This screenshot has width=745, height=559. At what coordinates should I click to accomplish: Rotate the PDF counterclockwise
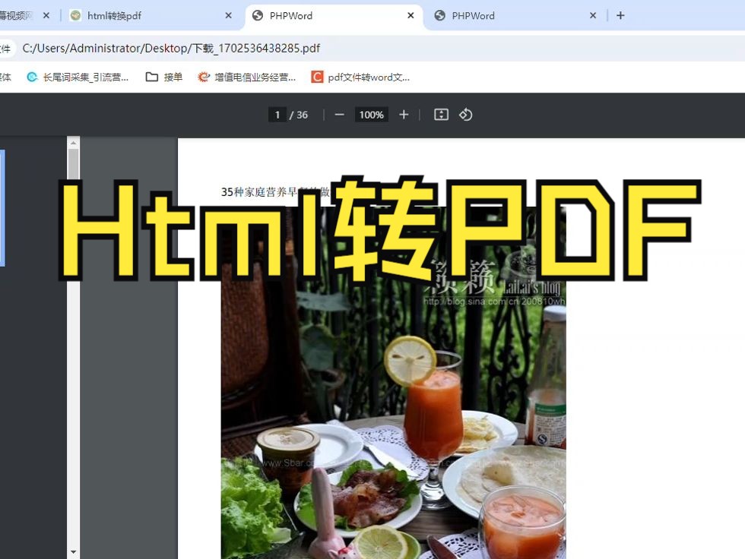tap(466, 115)
